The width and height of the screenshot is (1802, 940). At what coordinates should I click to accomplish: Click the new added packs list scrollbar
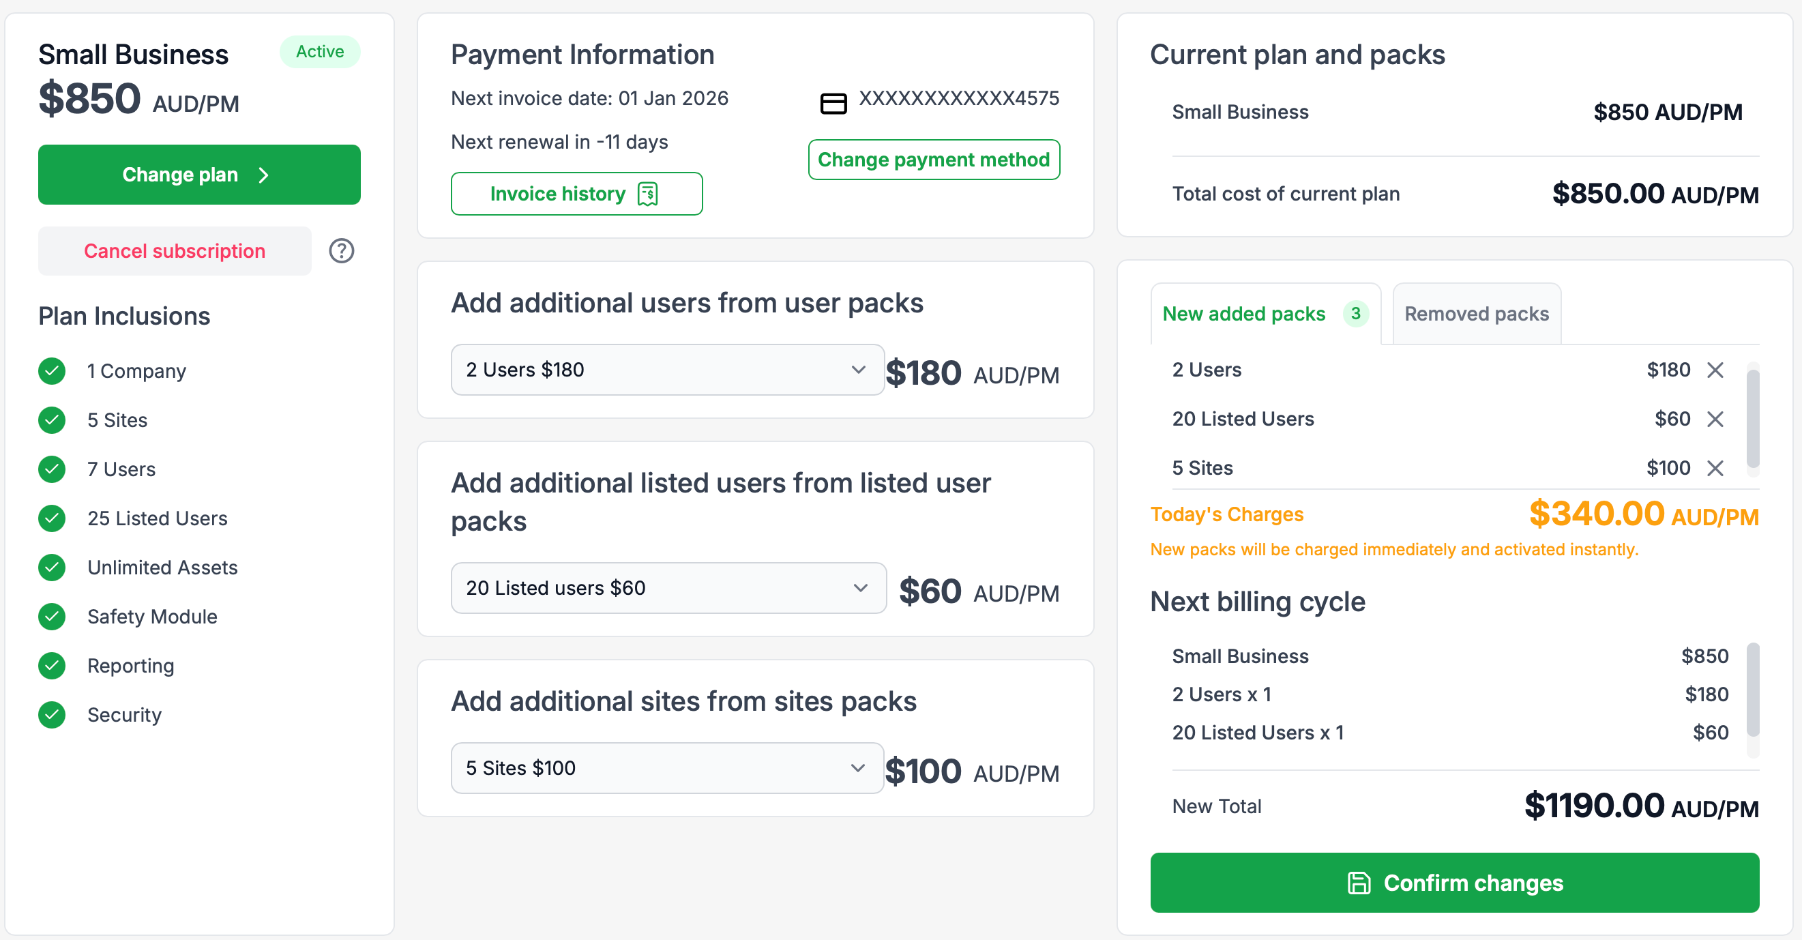tap(1752, 418)
